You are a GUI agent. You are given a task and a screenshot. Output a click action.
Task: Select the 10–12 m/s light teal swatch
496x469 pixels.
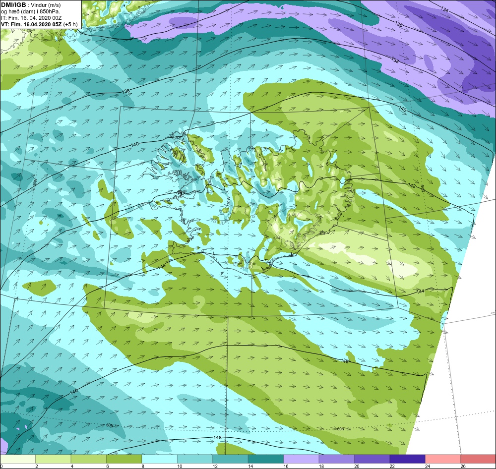[x=195, y=459]
